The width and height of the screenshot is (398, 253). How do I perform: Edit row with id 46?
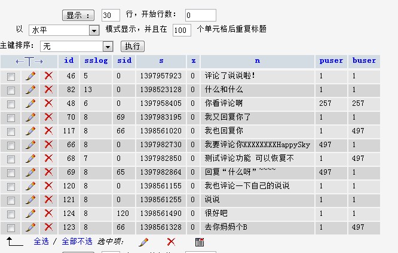click(x=30, y=76)
